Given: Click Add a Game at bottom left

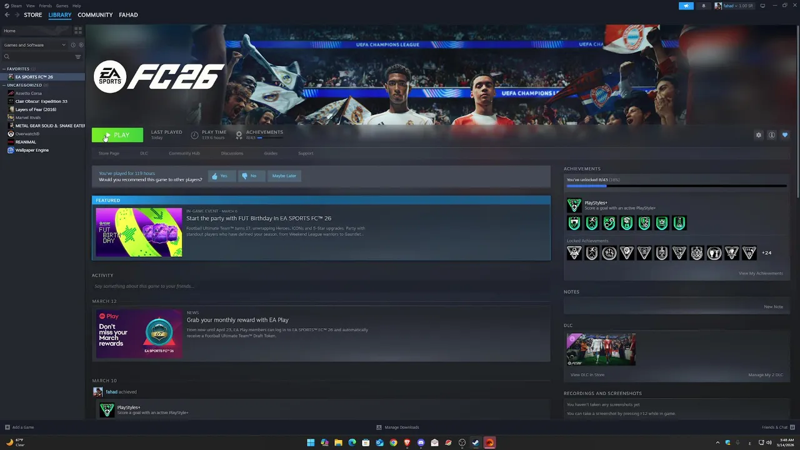Looking at the screenshot, I should (19, 427).
